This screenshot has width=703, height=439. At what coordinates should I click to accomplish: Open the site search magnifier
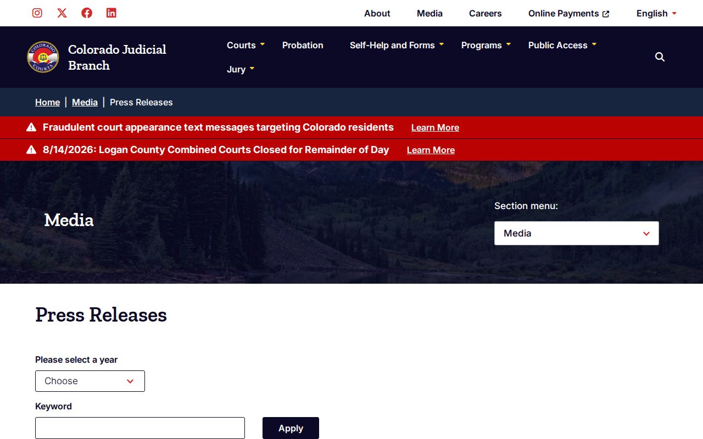(x=660, y=57)
